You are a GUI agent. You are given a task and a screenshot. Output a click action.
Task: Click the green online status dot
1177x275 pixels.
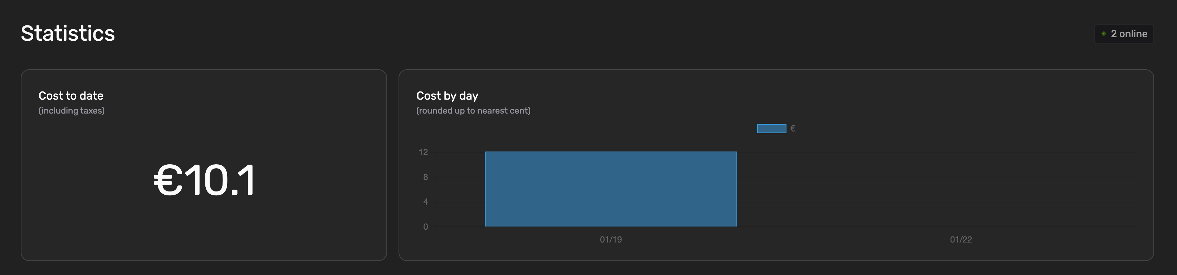coord(1103,34)
